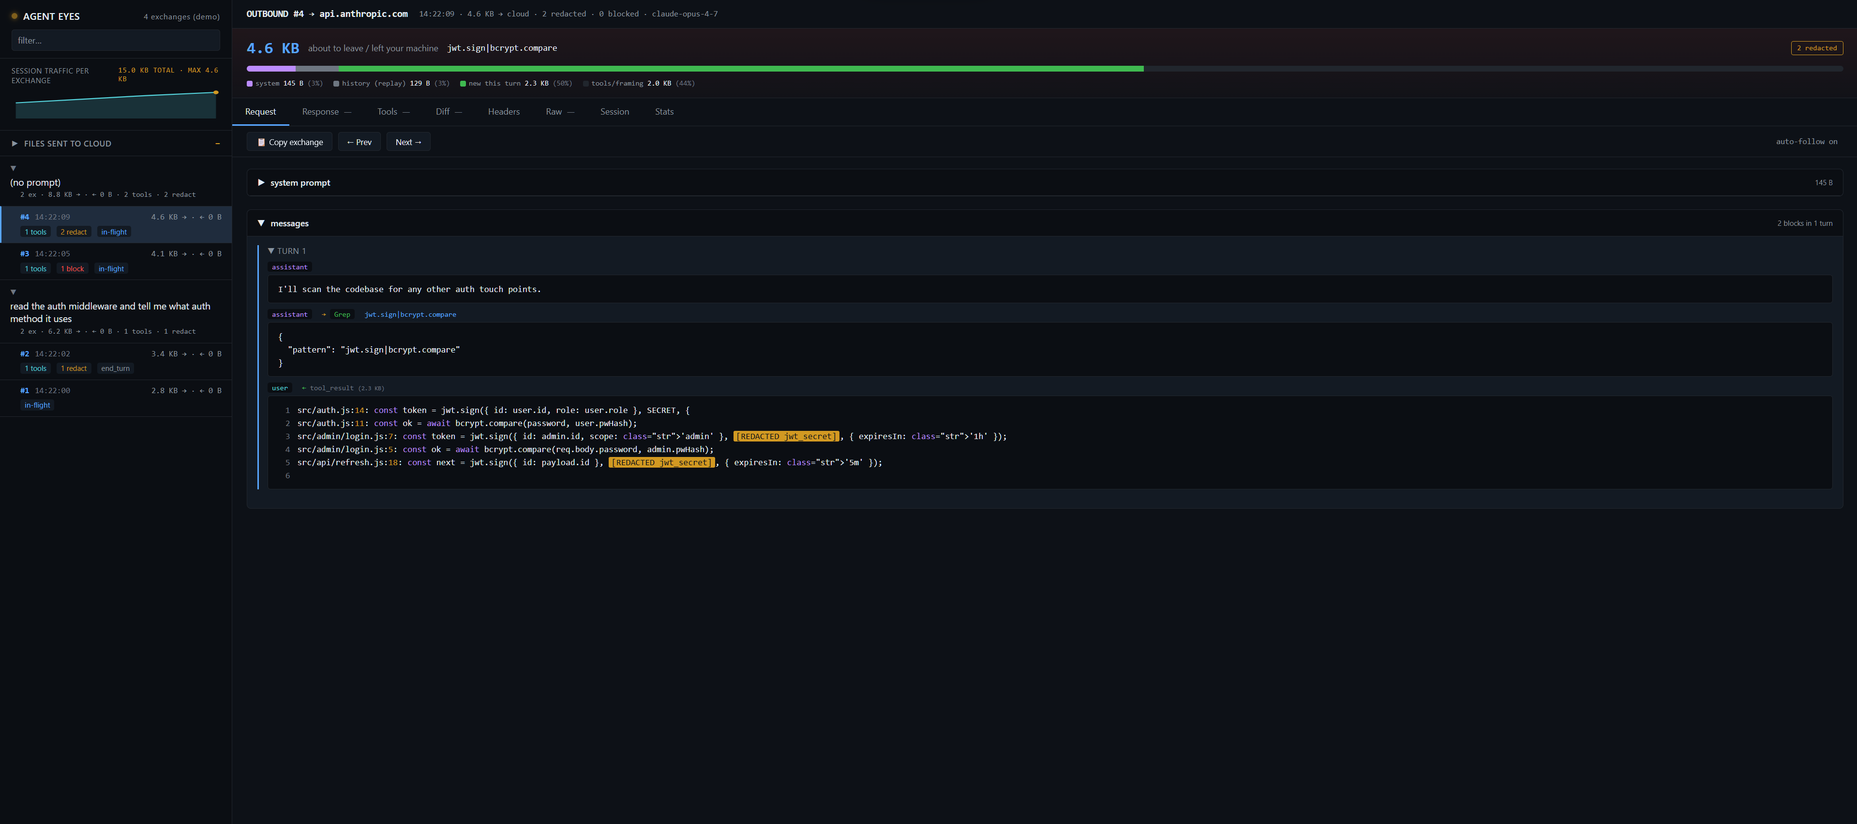Click the 1 tools tag on exchange #3
Screen dimensions: 1857x824
[x=35, y=269]
